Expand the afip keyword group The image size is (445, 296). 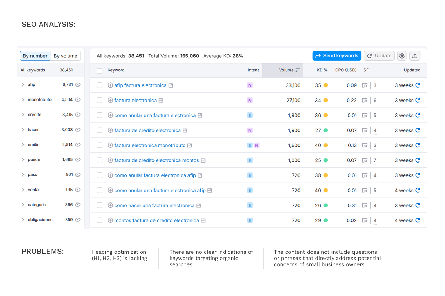(x=23, y=85)
